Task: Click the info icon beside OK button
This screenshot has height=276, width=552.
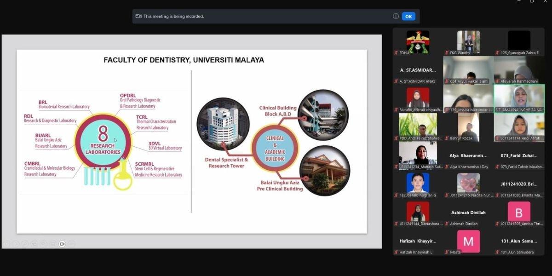Action: tap(396, 16)
